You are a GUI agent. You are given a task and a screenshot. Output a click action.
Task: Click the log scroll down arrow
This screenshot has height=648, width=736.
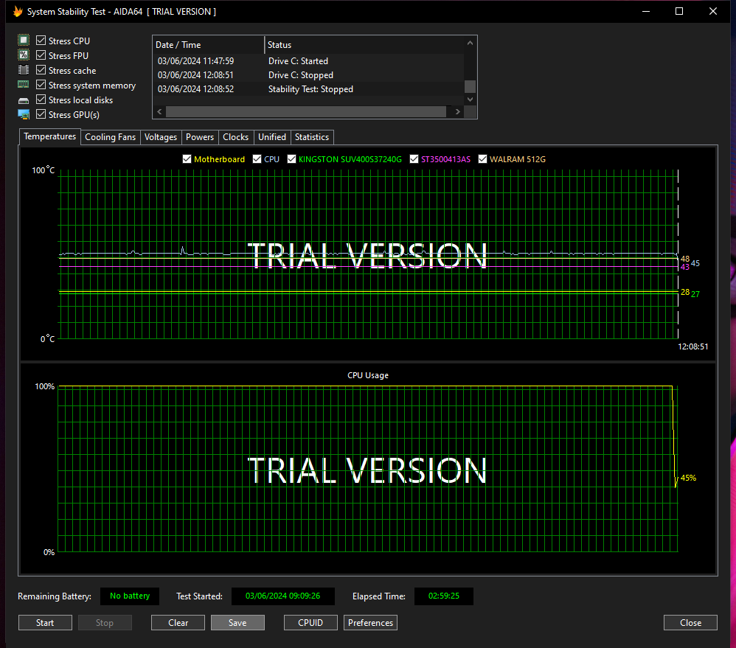(x=470, y=100)
